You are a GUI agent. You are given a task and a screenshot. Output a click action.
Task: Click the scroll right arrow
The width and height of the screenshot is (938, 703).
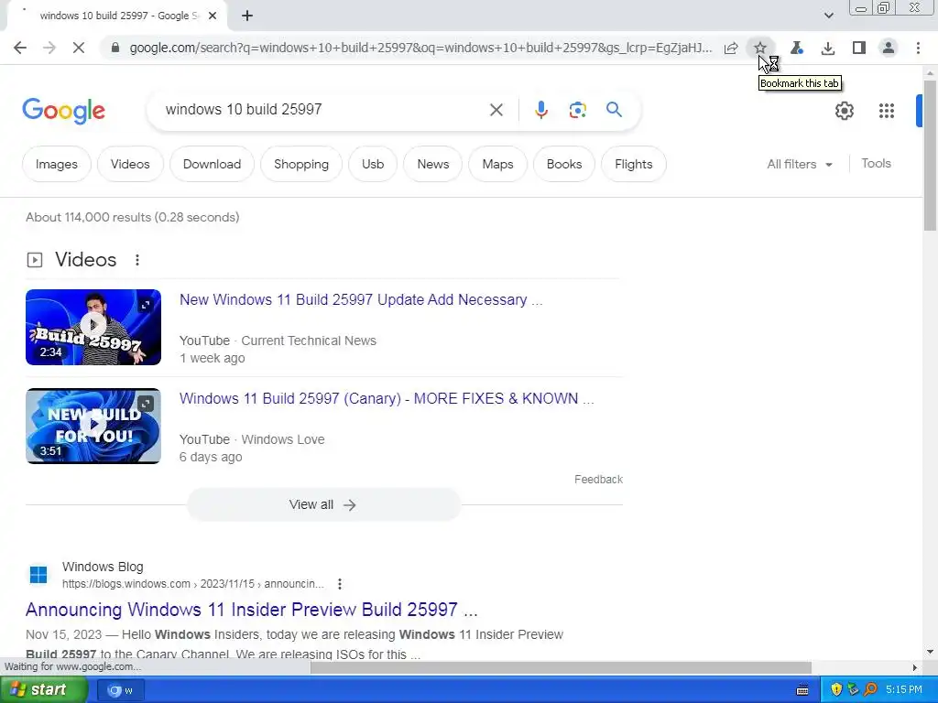click(914, 667)
